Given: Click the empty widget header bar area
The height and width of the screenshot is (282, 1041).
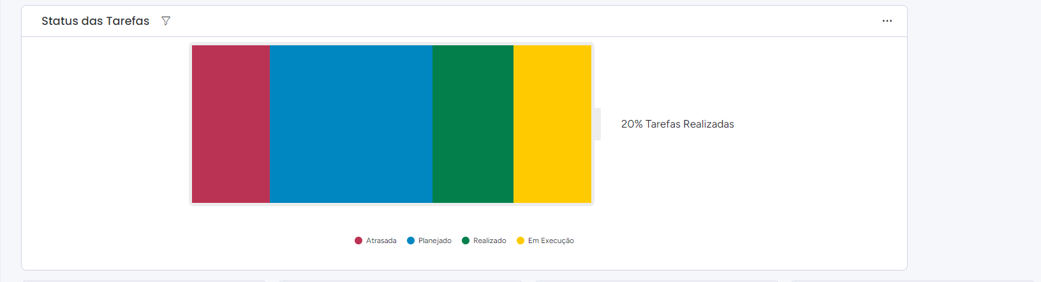Looking at the screenshot, I should (523, 21).
